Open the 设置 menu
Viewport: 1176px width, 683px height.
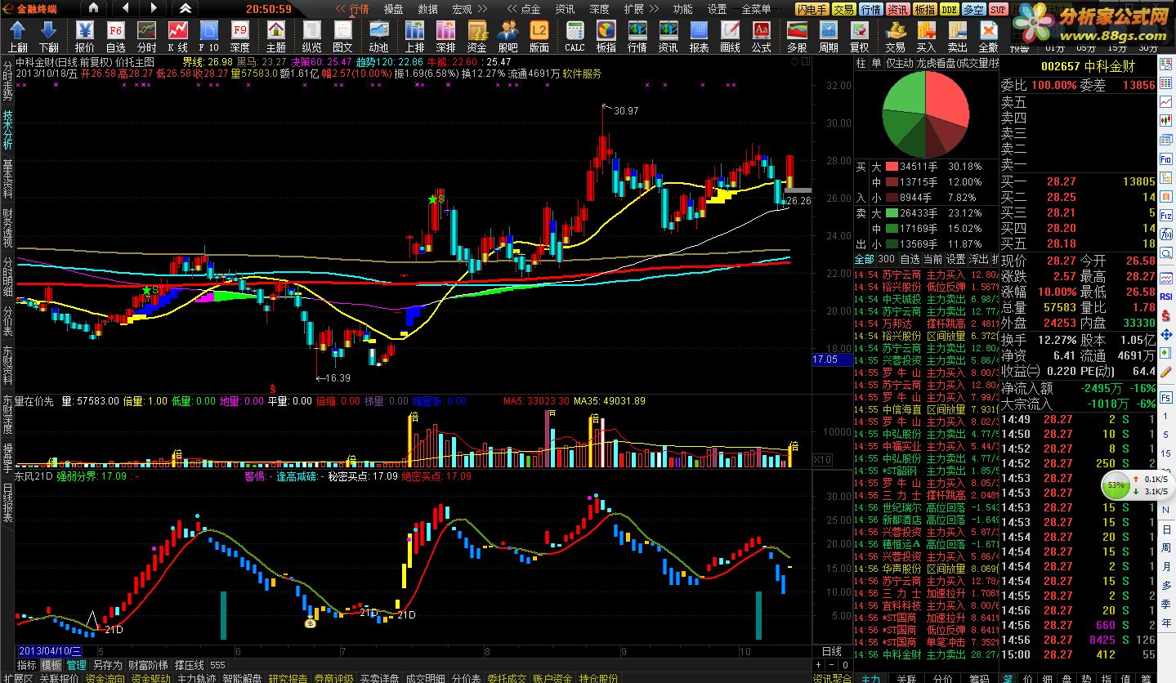(x=717, y=9)
